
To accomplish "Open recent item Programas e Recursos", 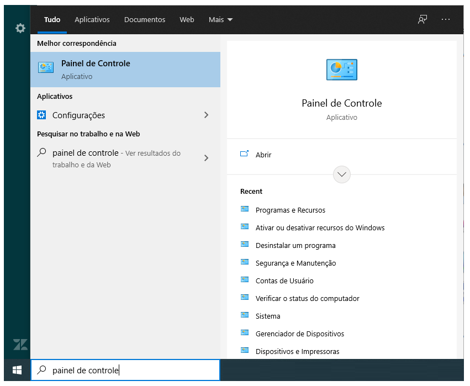I will tap(290, 210).
